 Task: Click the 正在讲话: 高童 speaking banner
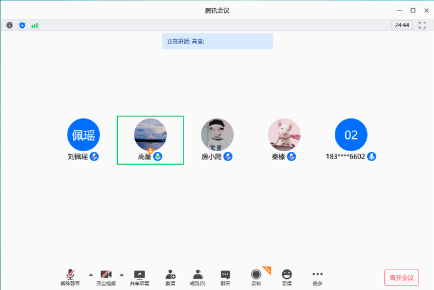point(218,42)
